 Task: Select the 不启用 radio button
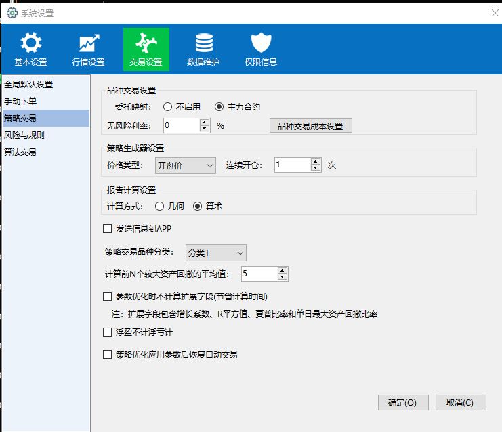point(167,107)
